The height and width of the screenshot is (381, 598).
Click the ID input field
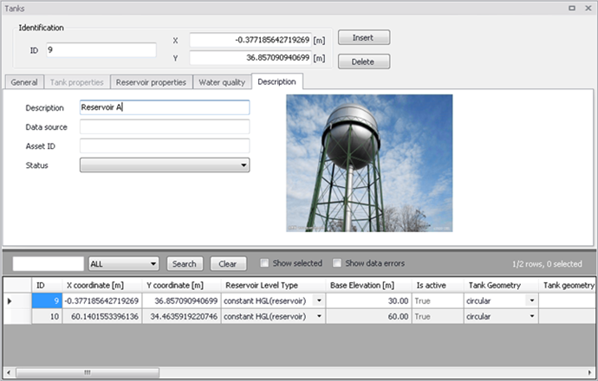tap(101, 50)
